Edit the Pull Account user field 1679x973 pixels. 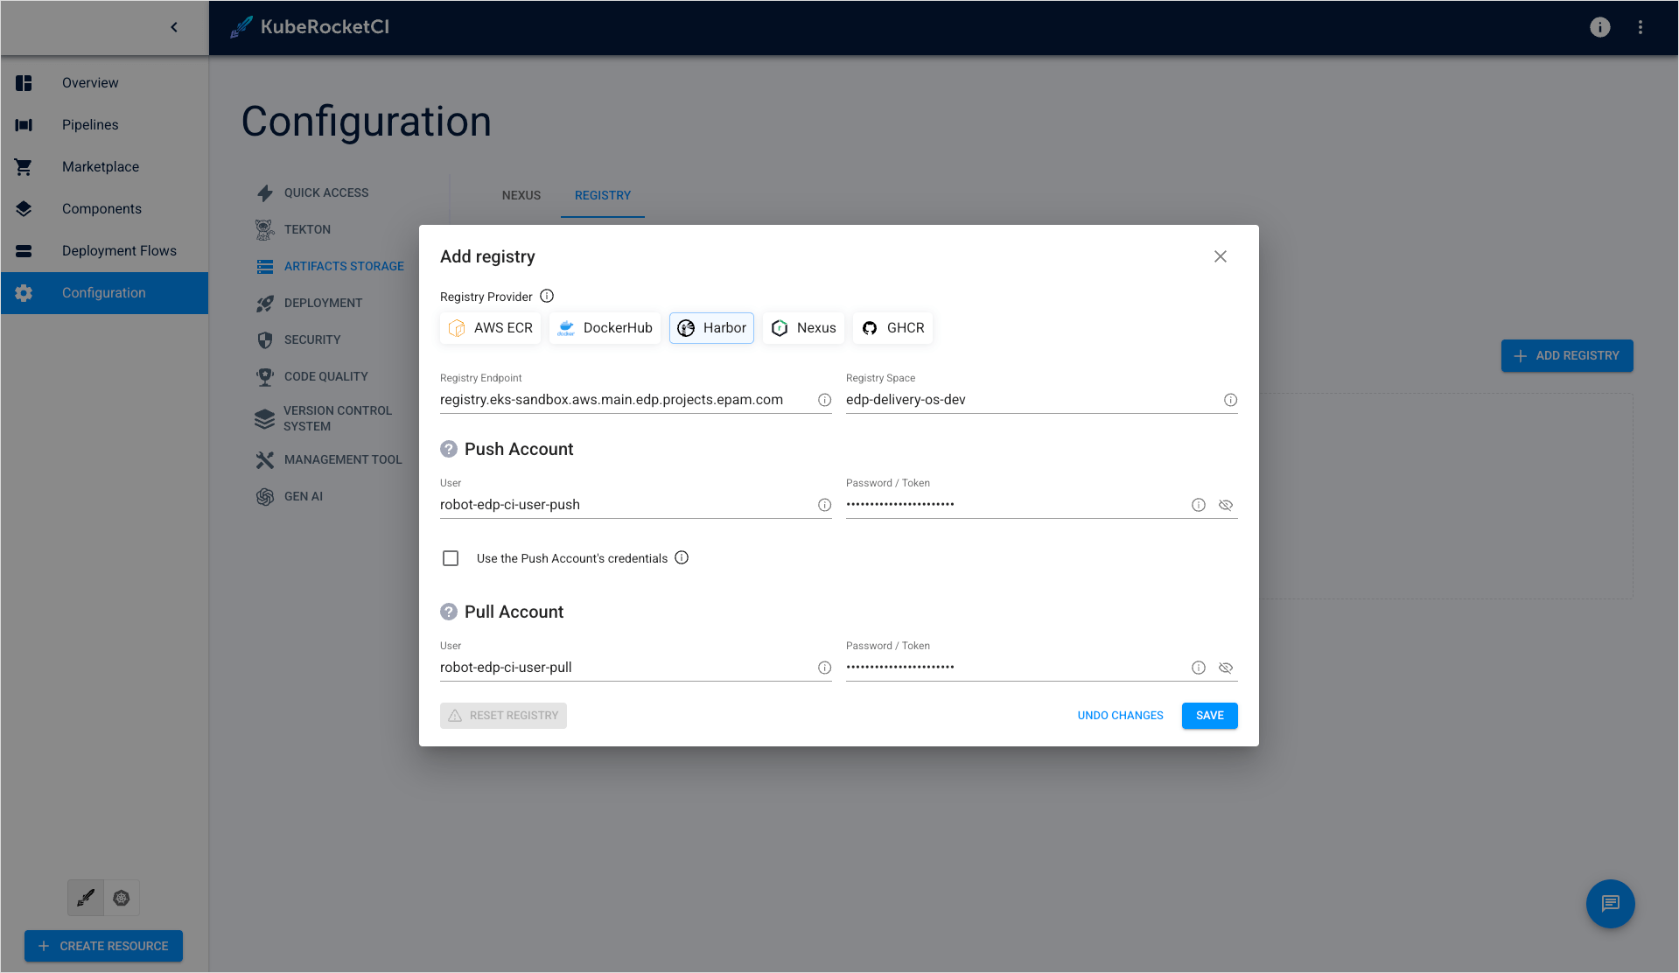click(626, 668)
